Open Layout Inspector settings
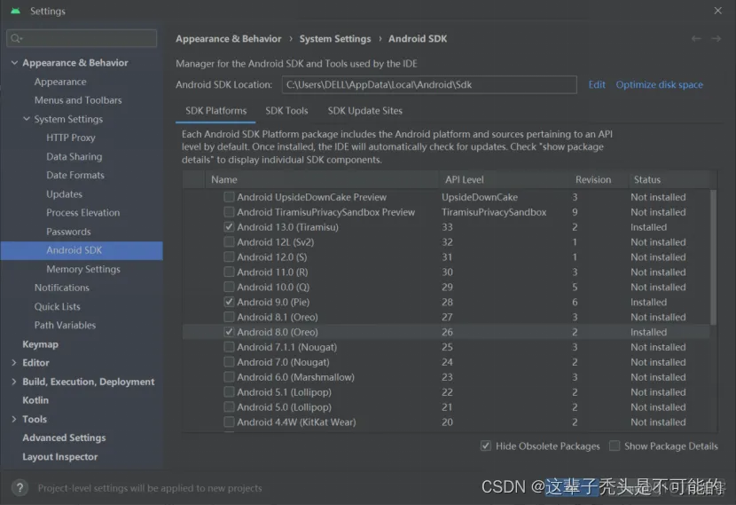Viewport: 736px width, 505px height. 60,456
